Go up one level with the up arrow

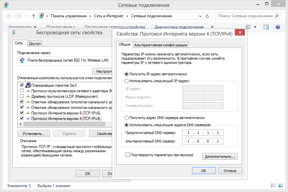(x=33, y=16)
